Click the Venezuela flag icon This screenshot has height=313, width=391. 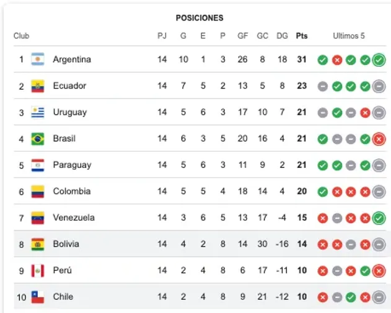click(x=38, y=218)
